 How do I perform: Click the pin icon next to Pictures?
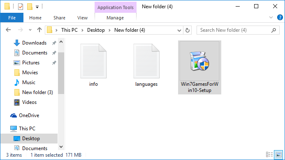click(54, 63)
